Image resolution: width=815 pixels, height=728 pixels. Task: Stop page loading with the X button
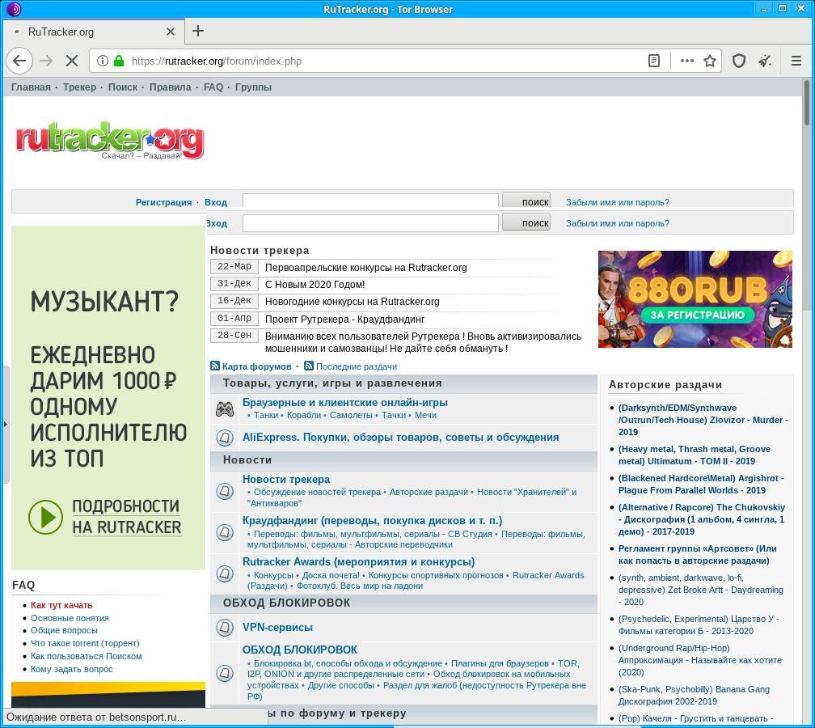coord(72,61)
